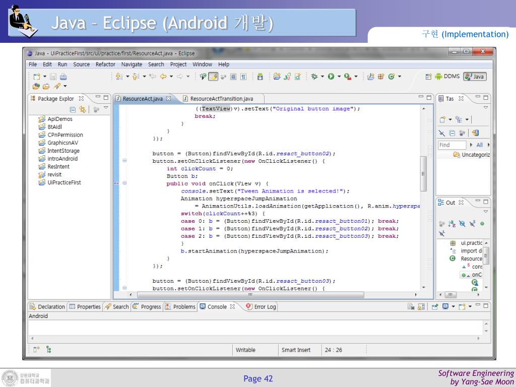
Task: Open New Java Class dropdown arrow
Action: pyautogui.click(x=400, y=77)
